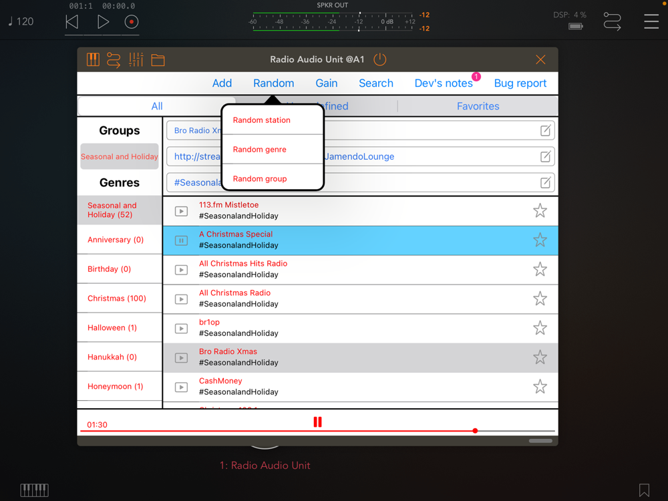Play the All Christmas Hits Radio station

[x=181, y=270]
